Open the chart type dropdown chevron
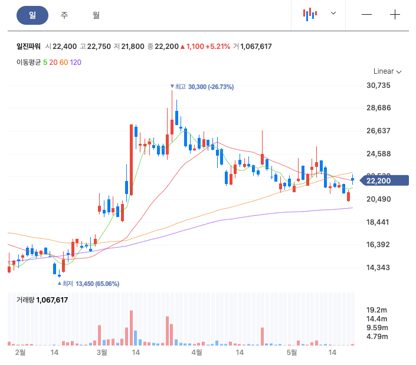The image size is (416, 365). [333, 13]
